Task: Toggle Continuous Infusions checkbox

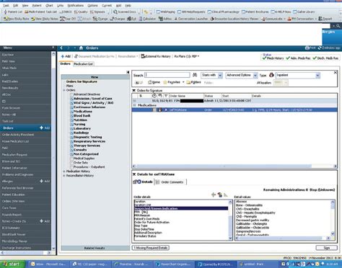Action: [x=71, y=107]
